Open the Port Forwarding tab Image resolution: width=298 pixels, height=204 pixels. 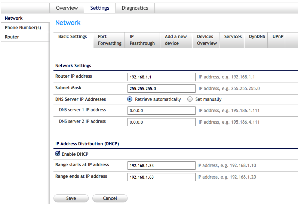[109, 40]
